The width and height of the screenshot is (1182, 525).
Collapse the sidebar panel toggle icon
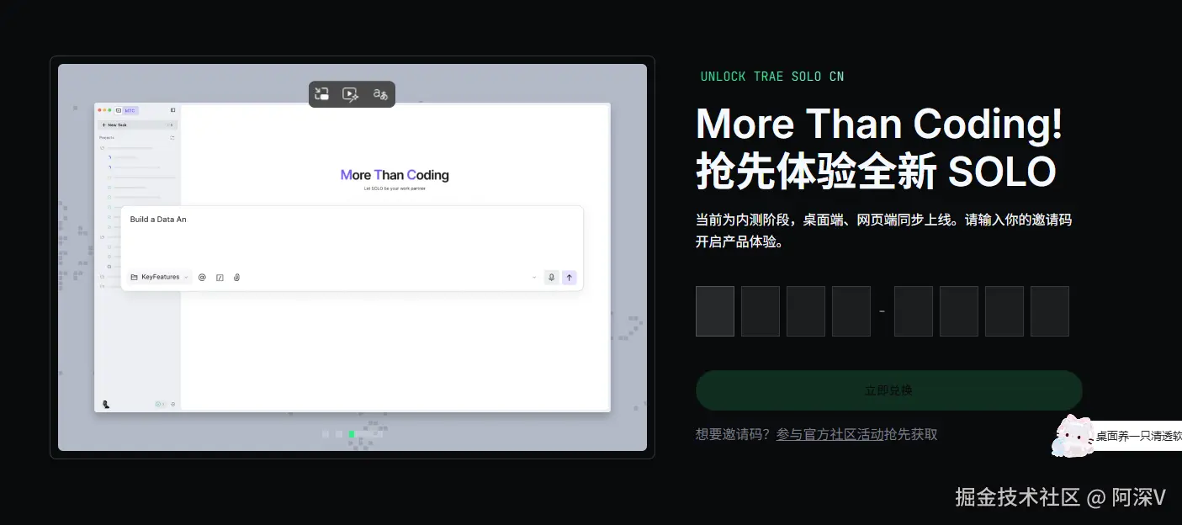tap(173, 110)
